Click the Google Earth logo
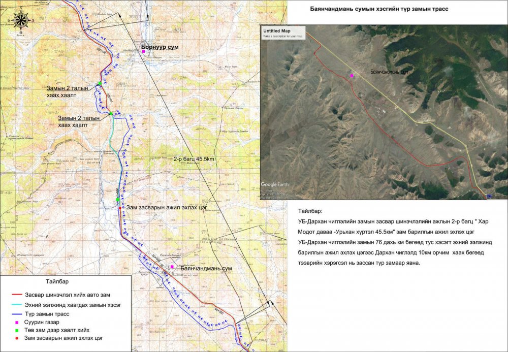508x352 pixels. tap(275, 184)
